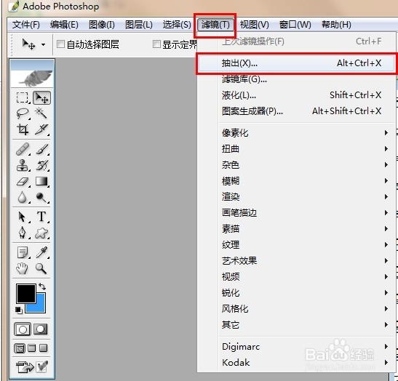Open the 图像(I) menu
Viewport: 398px width, 381px height.
click(102, 25)
